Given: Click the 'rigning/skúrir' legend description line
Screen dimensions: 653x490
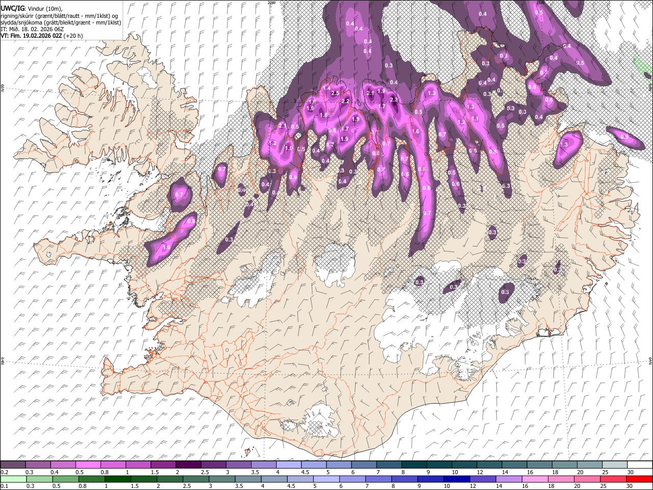Looking at the screenshot, I should [x=59, y=15].
